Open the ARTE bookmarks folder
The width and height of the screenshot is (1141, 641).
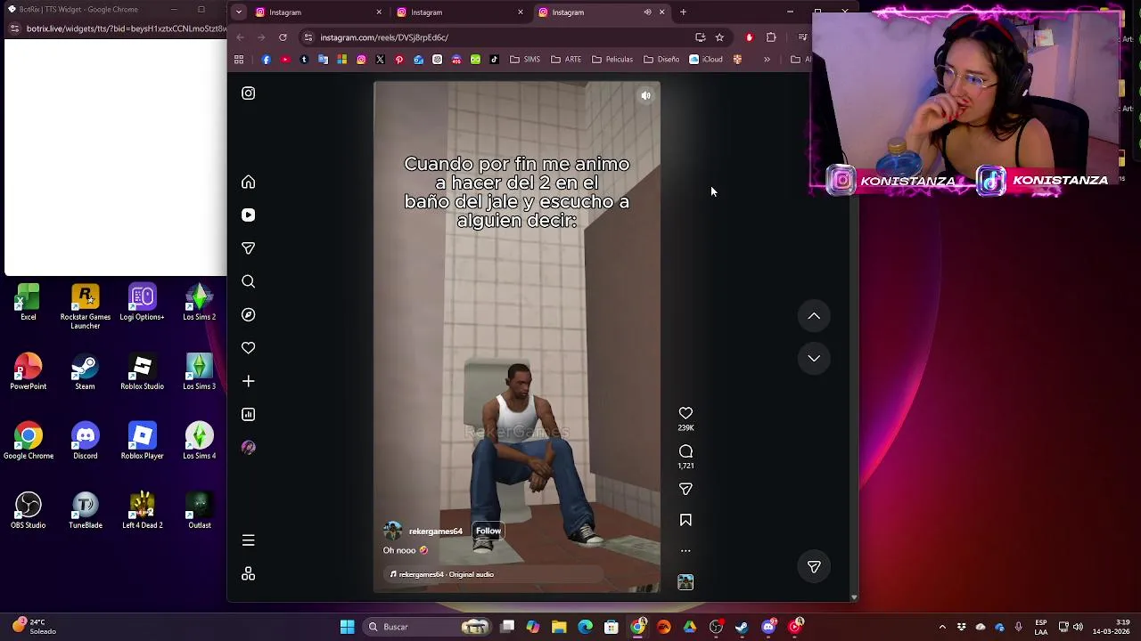pyautogui.click(x=566, y=60)
